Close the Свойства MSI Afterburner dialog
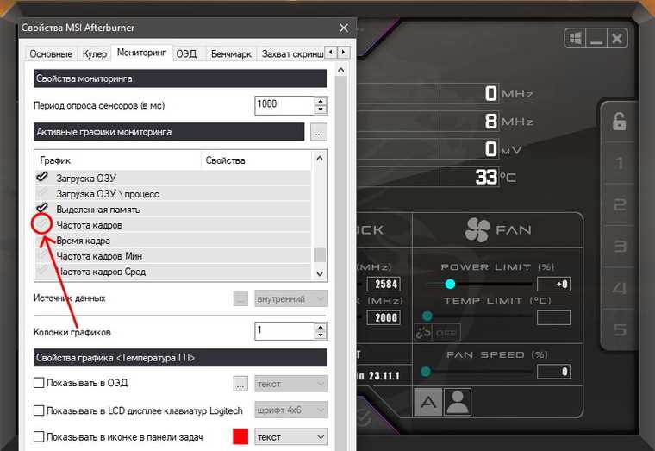The width and height of the screenshot is (655, 451). pyautogui.click(x=344, y=28)
